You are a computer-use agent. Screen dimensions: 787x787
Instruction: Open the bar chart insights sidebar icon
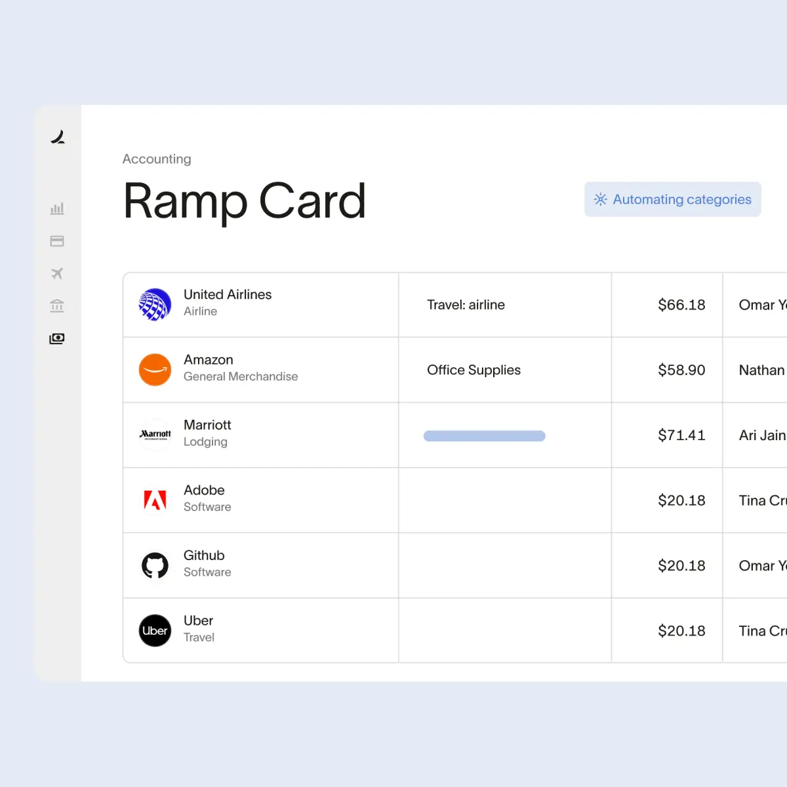57,209
